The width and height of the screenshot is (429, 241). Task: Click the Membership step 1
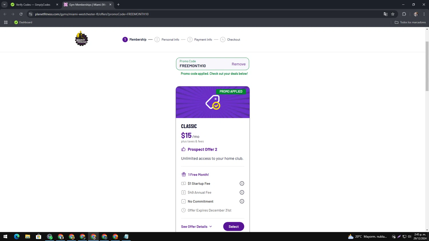click(134, 39)
